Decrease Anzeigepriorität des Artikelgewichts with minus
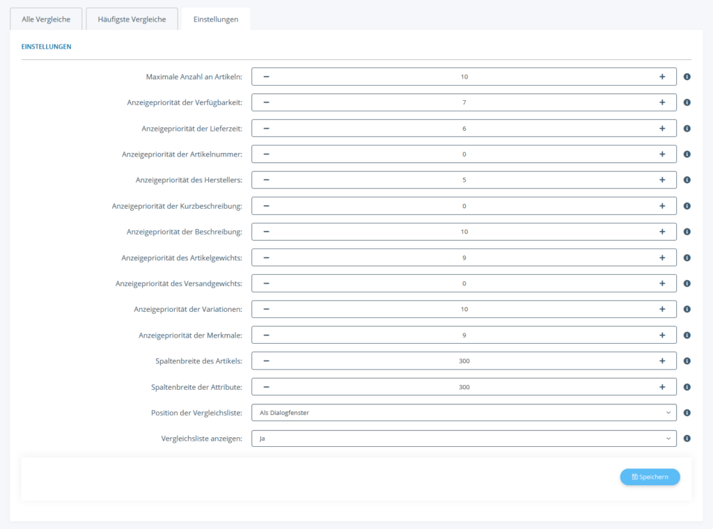713x529 pixels. click(x=266, y=258)
